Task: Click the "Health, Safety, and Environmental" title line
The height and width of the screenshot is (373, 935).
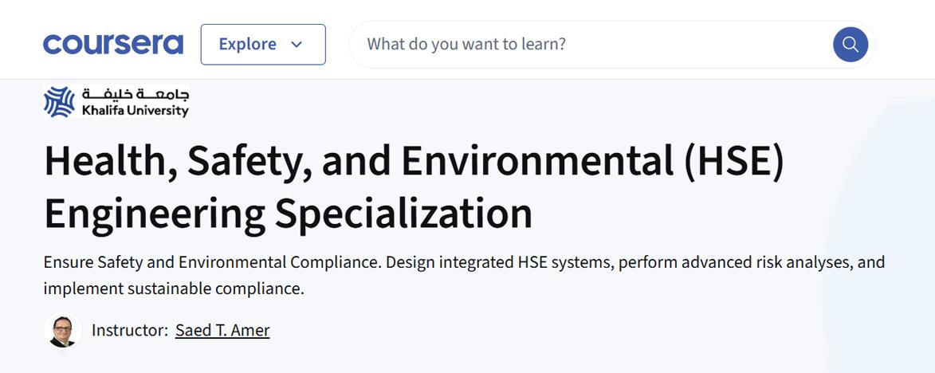Action: pyautogui.click(x=359, y=161)
